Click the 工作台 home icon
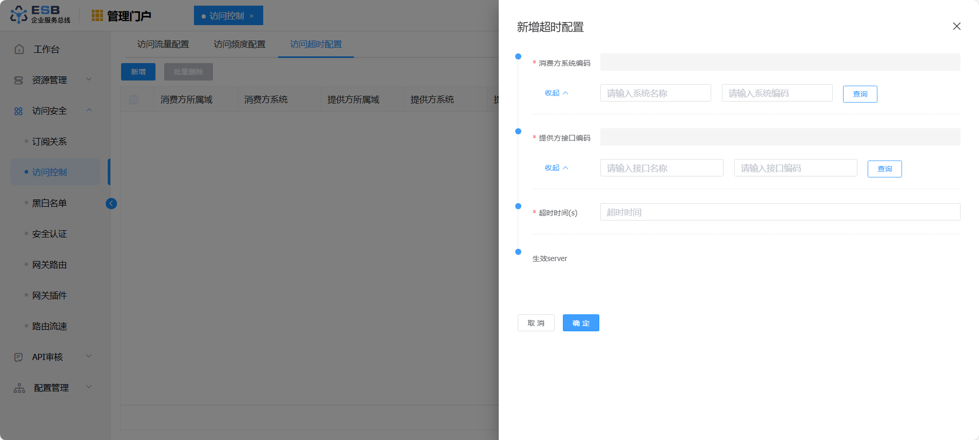Viewport: 979px width, 440px height. coord(19,49)
